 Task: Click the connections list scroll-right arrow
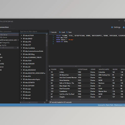click(18, 48)
